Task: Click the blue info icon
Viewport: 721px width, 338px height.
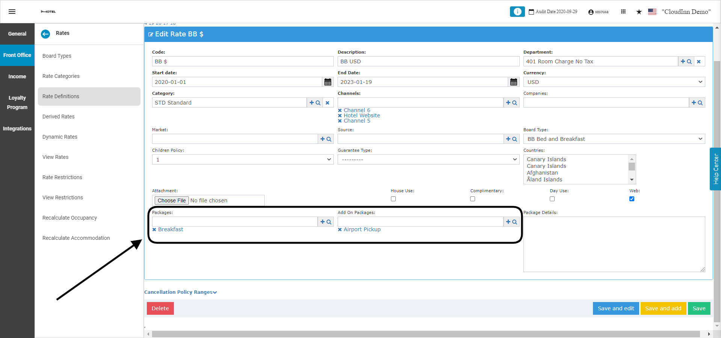Action: (517, 12)
